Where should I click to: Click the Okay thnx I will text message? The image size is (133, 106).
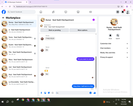click(x=83, y=86)
